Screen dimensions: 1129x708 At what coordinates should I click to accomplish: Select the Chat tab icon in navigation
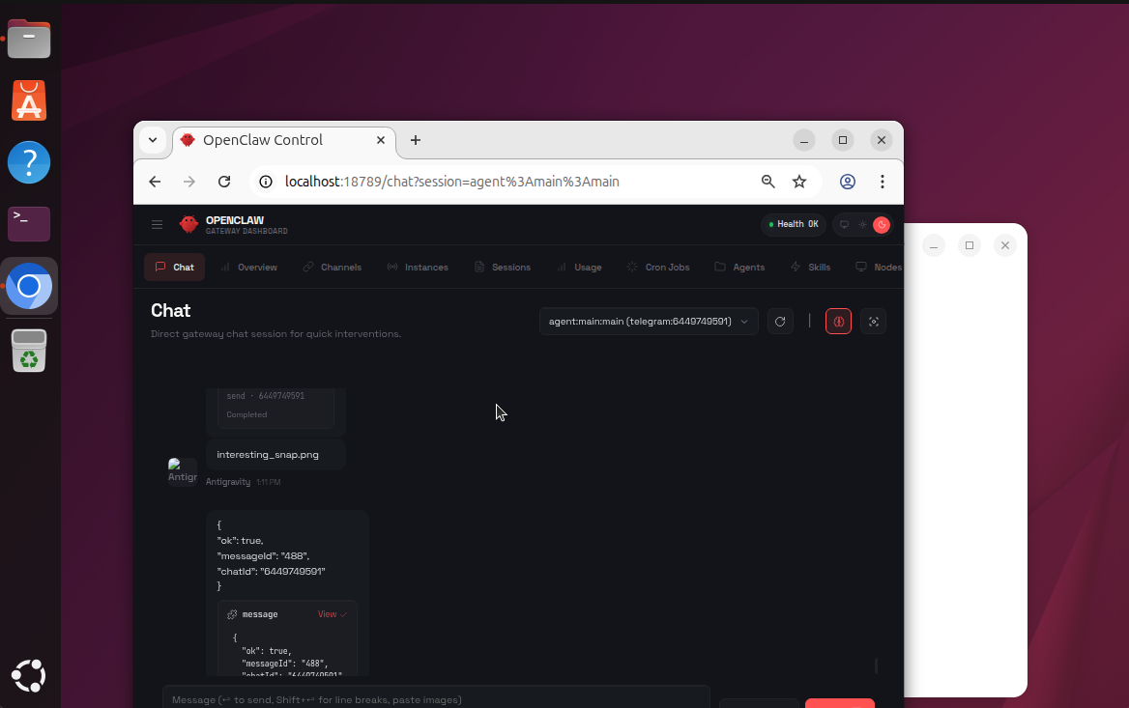coord(161,267)
